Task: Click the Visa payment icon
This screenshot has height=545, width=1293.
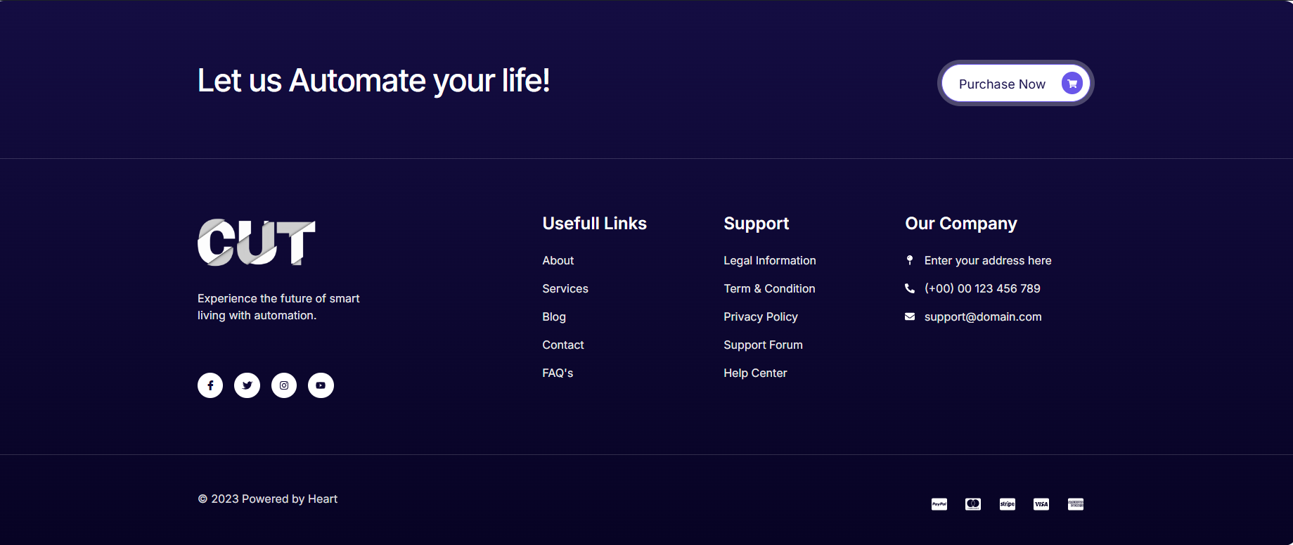Action: (x=1041, y=504)
